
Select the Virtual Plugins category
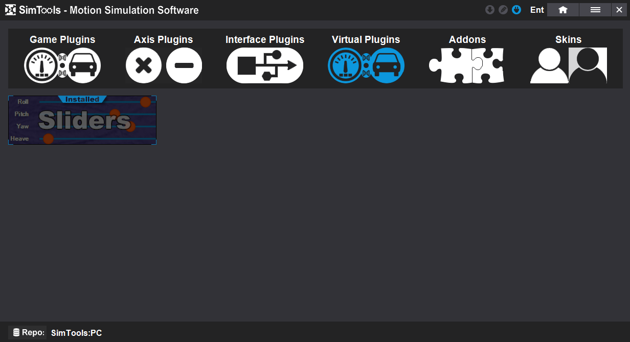coord(366,59)
